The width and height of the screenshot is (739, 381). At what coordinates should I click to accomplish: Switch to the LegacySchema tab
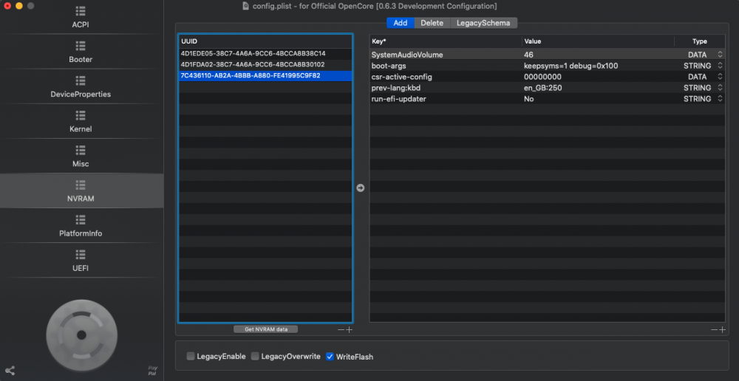pos(483,23)
